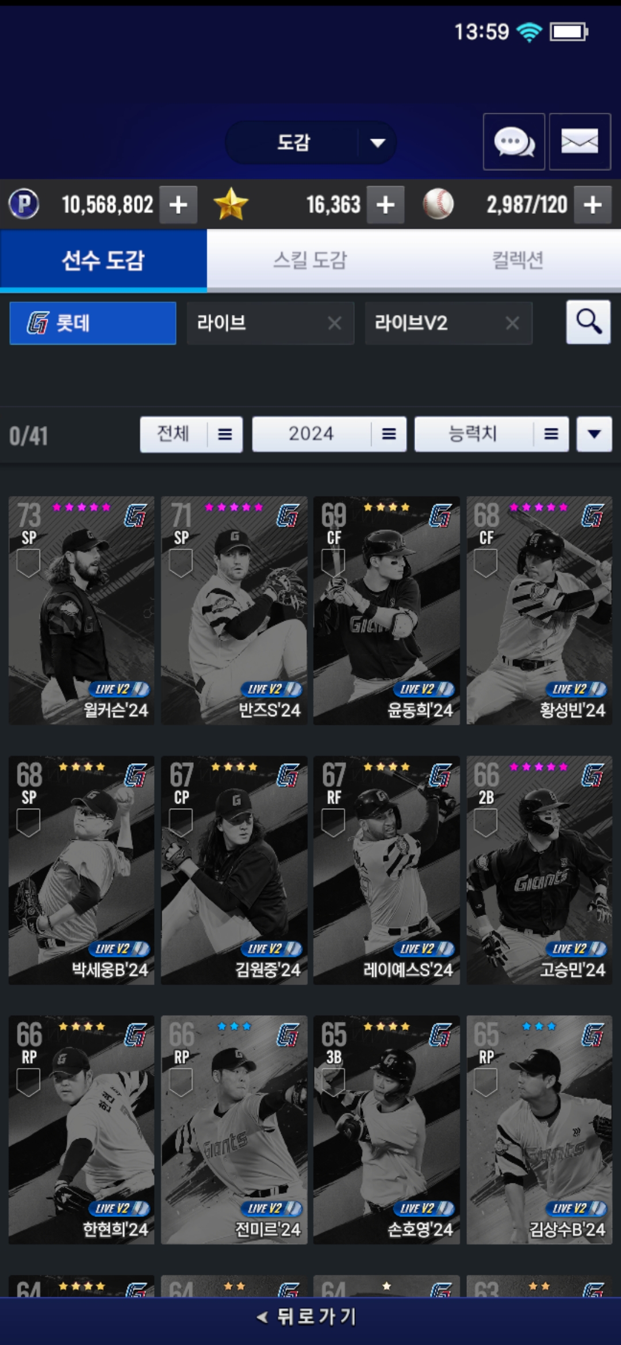
Task: Select the 롯데 team filter
Action: (93, 323)
